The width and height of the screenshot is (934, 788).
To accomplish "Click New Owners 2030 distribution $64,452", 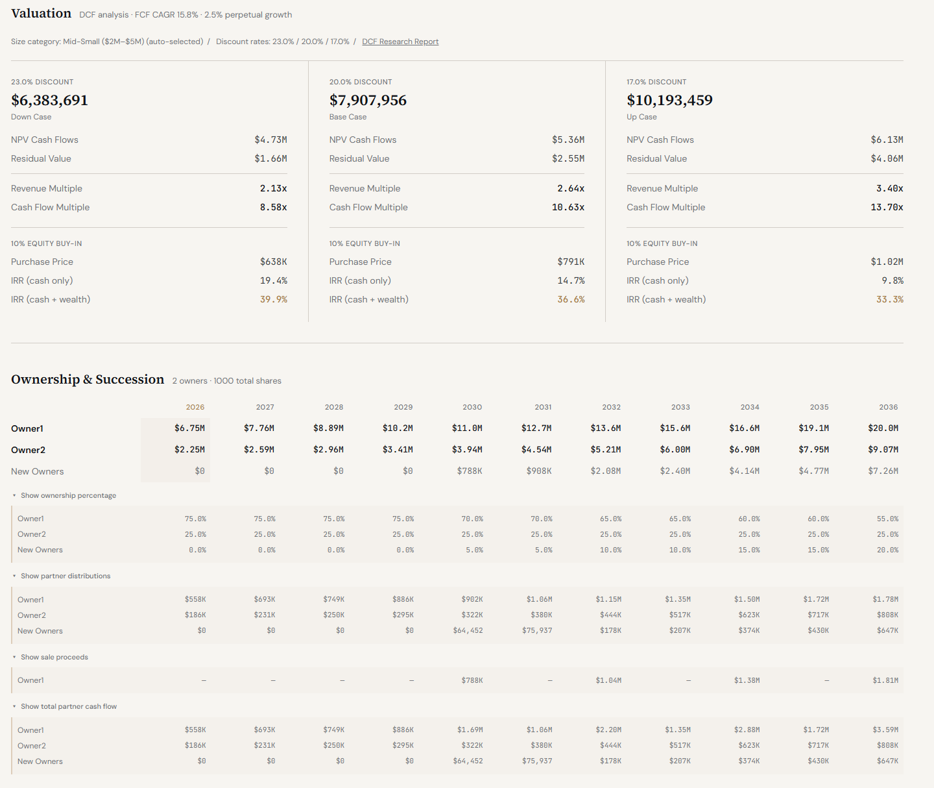I will (x=468, y=630).
